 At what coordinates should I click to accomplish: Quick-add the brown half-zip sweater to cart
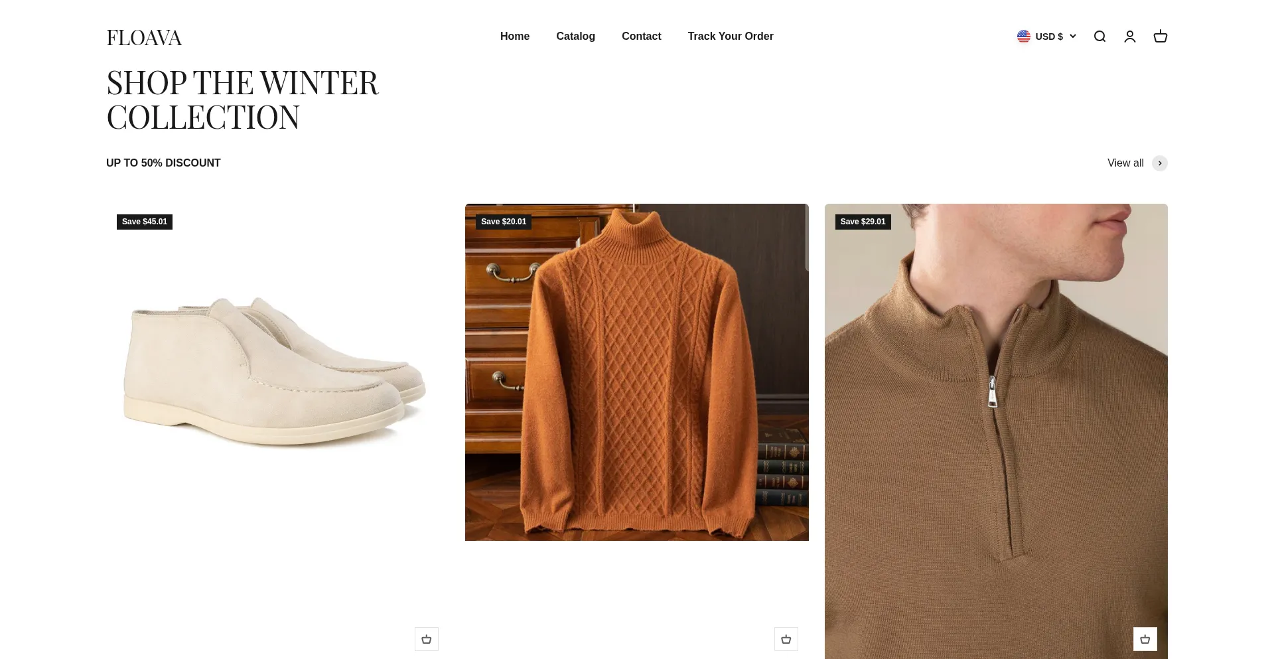tap(1145, 639)
